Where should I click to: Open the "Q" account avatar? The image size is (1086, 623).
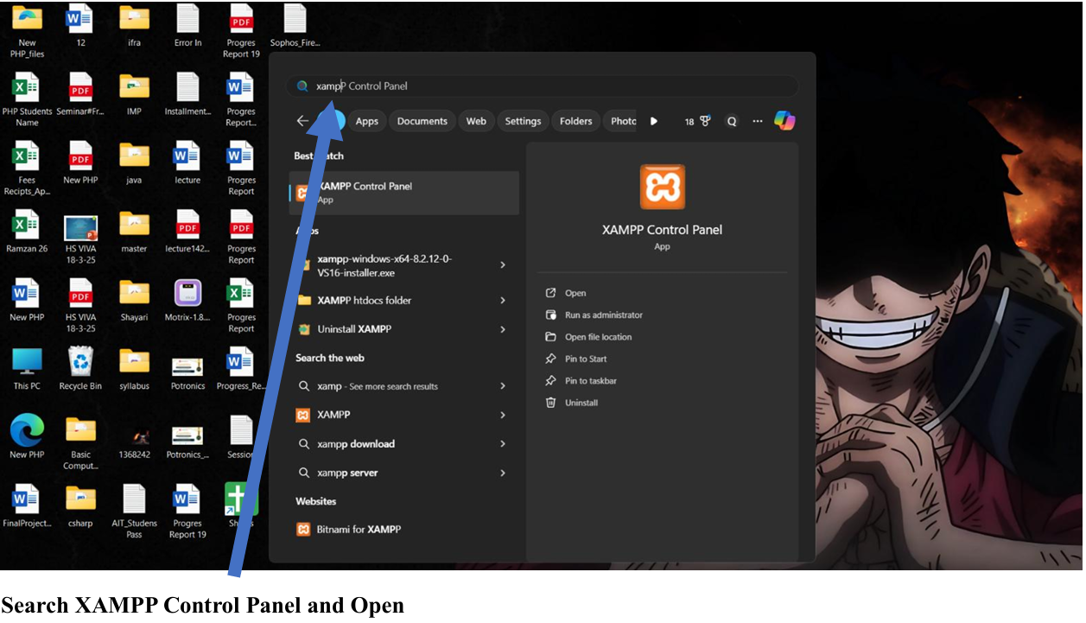pos(732,121)
